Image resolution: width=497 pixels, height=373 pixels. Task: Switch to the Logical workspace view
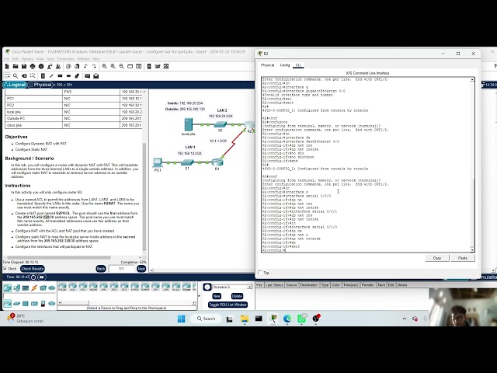pyautogui.click(x=14, y=85)
